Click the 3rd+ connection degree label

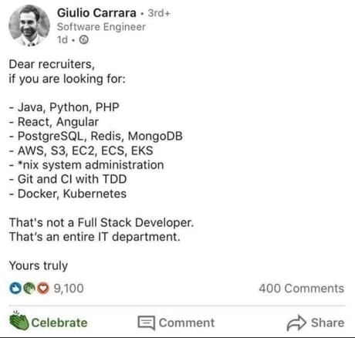click(159, 13)
